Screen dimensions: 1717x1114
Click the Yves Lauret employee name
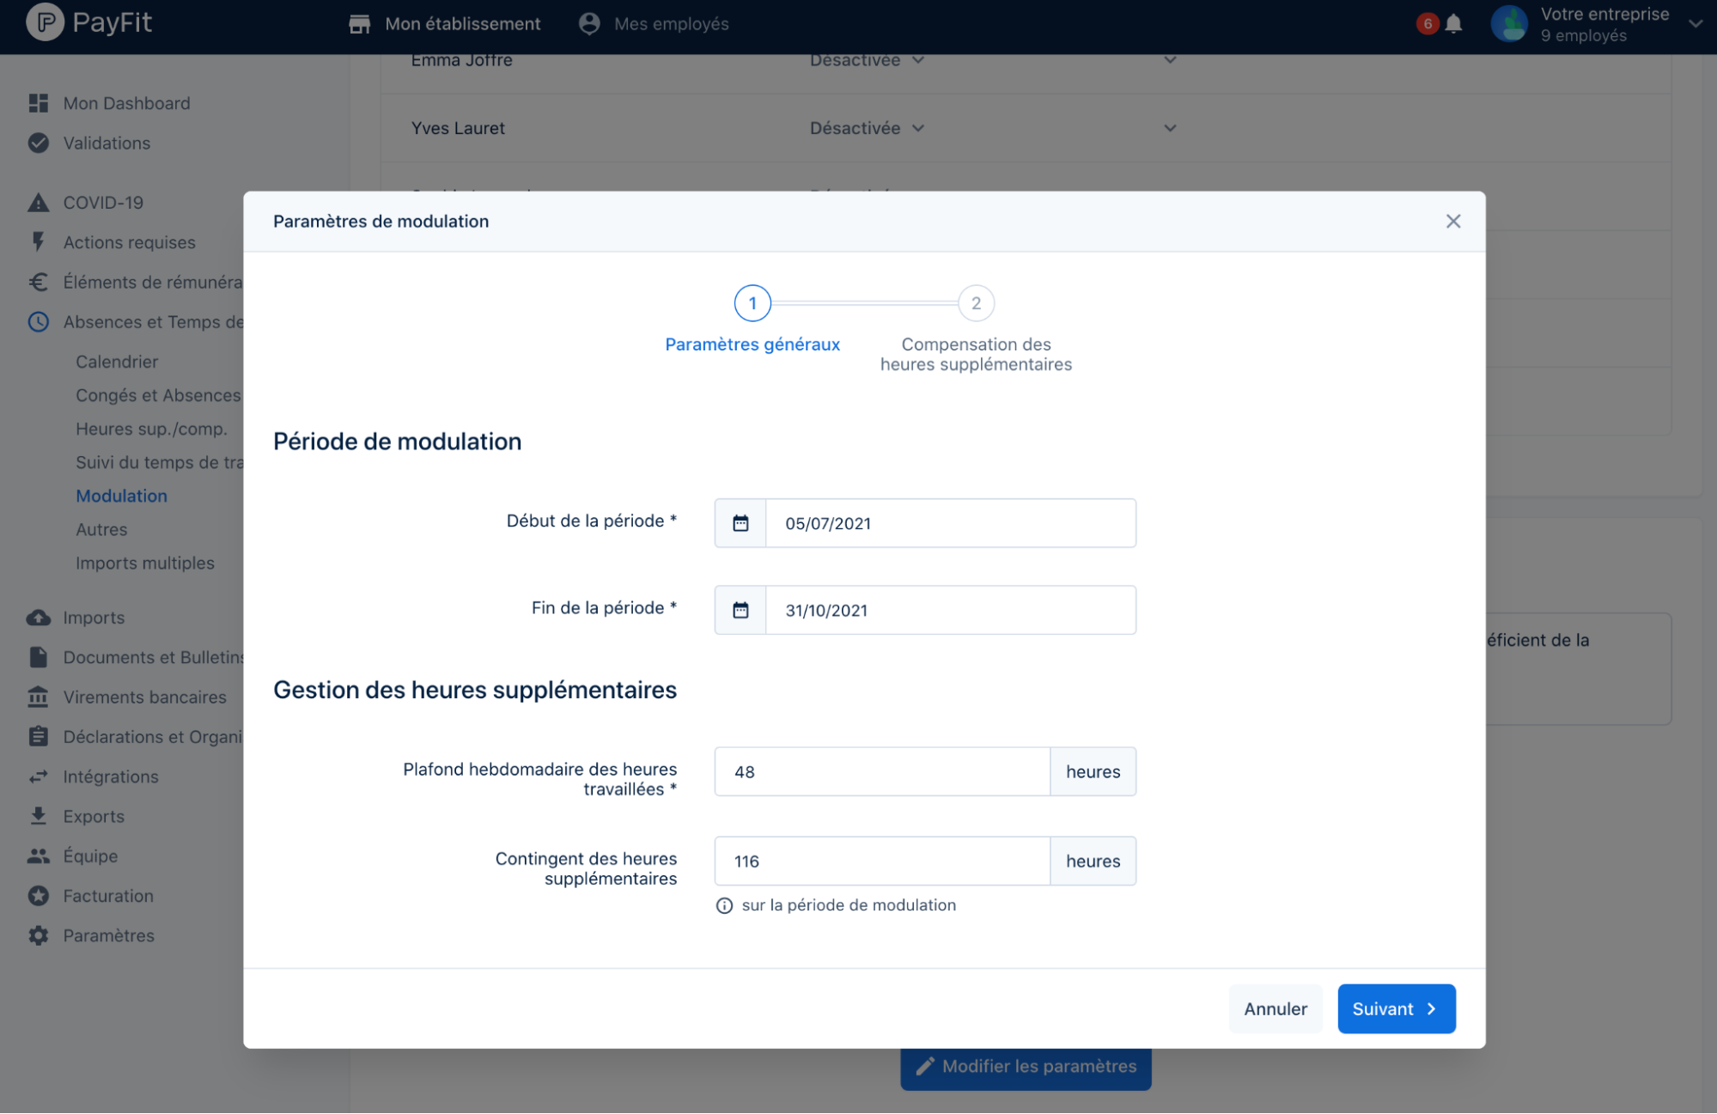click(x=458, y=128)
